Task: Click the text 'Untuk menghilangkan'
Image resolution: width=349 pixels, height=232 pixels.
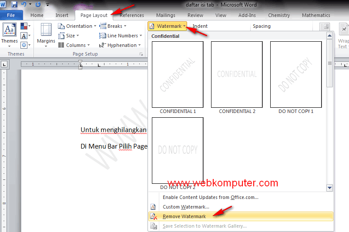Action: (x=114, y=130)
